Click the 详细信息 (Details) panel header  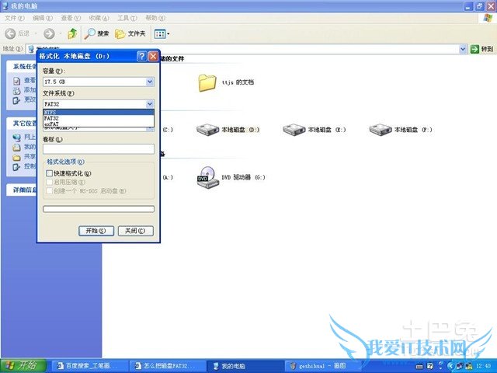coord(22,190)
